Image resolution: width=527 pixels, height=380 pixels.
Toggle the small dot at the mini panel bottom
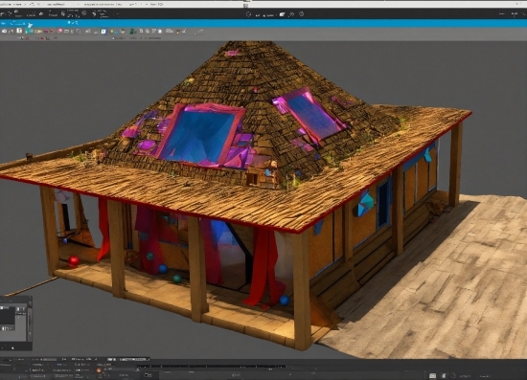12,348
